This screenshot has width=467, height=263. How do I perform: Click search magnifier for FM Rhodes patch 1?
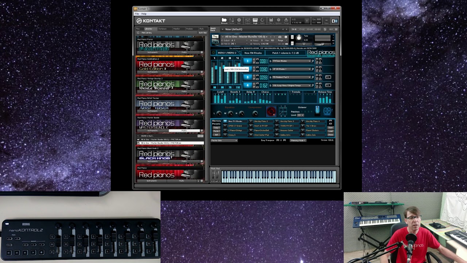[x=312, y=61]
